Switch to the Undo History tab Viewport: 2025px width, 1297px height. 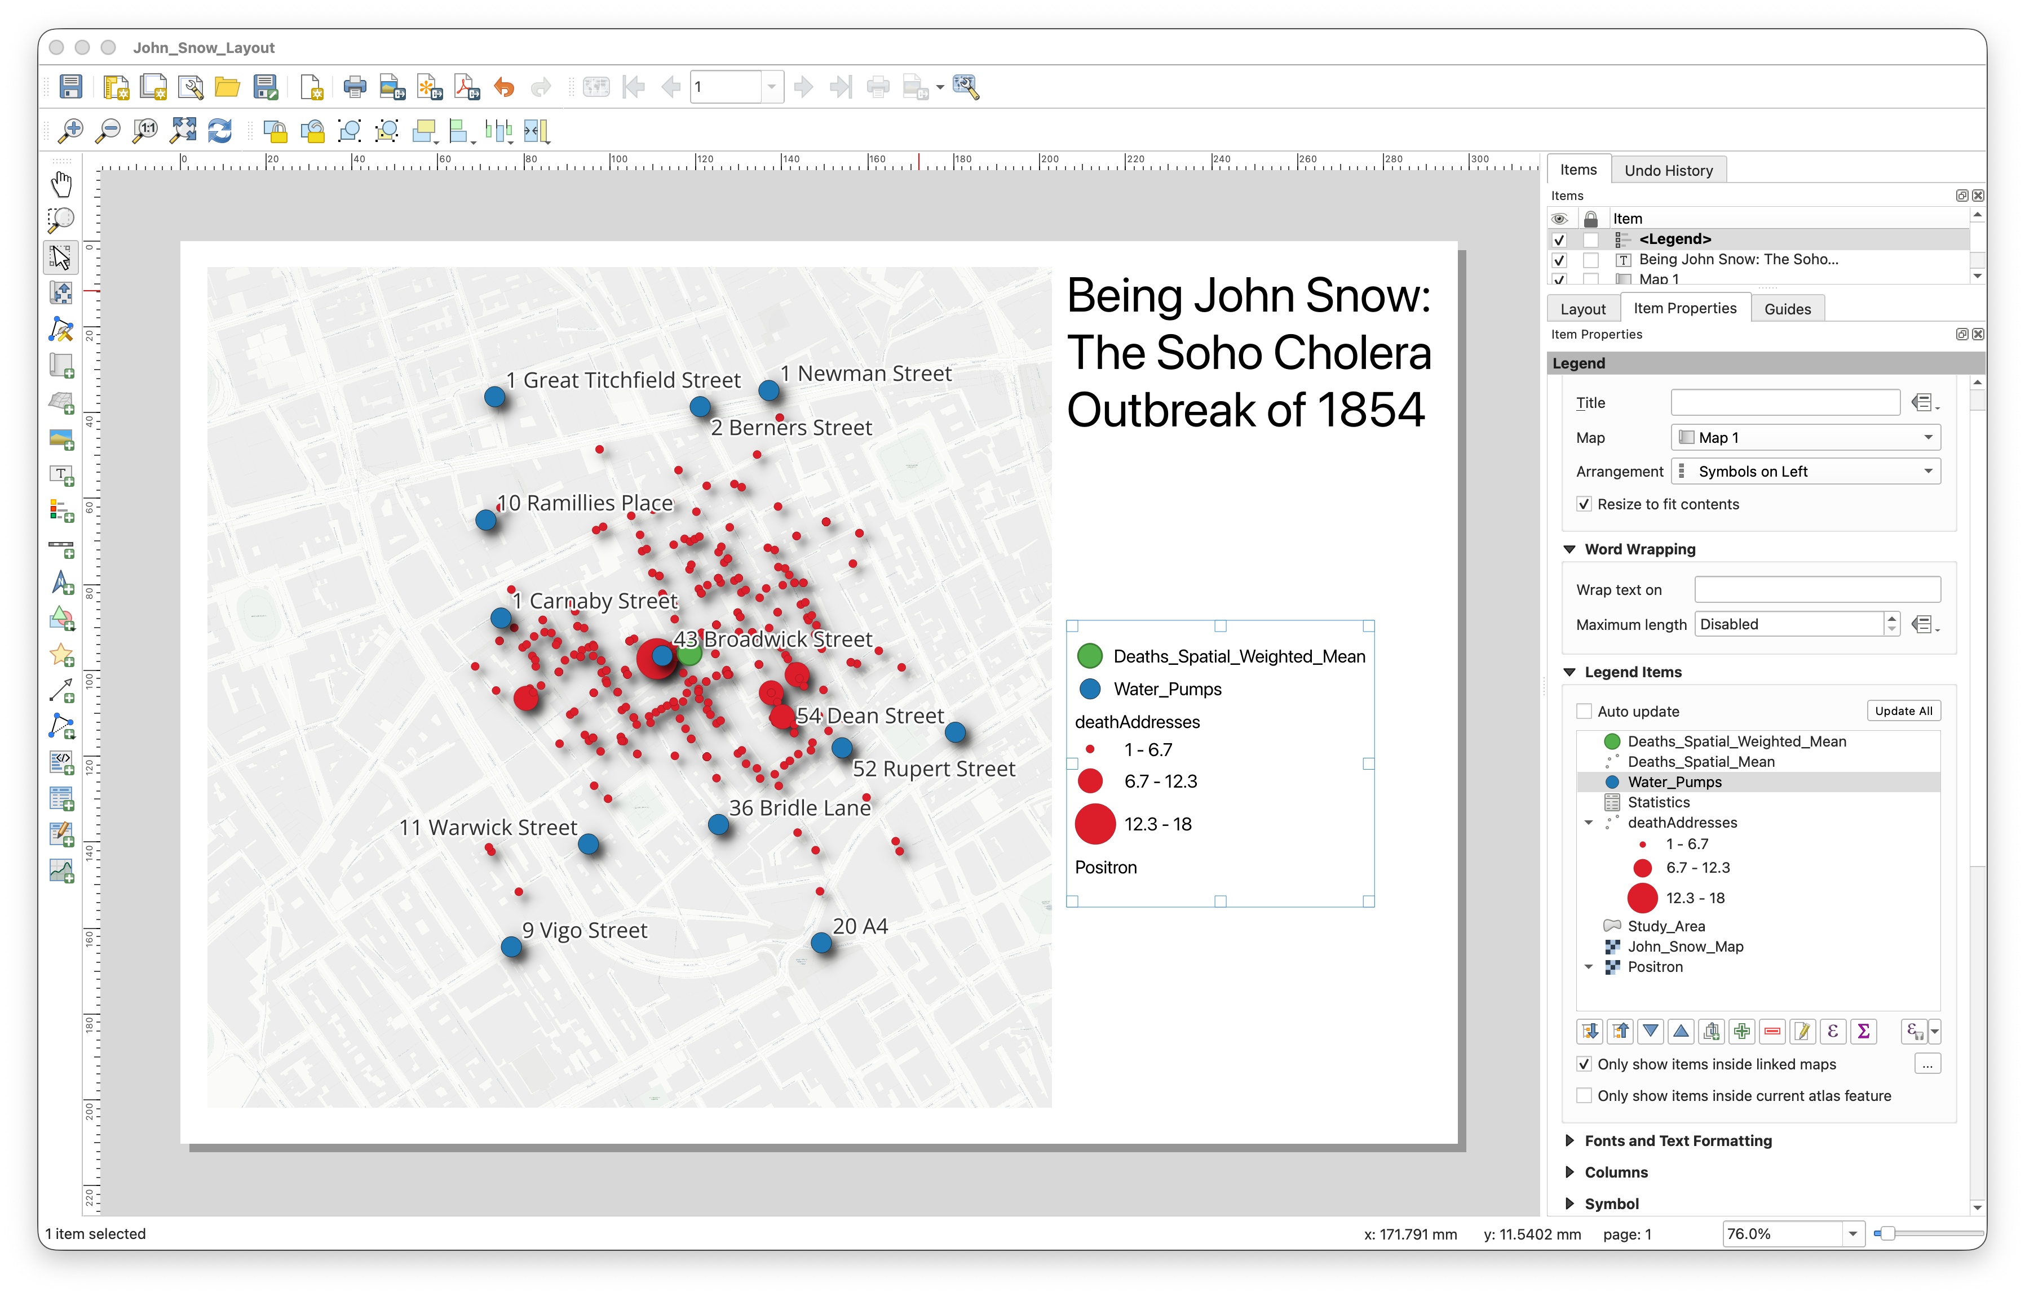click(1668, 170)
